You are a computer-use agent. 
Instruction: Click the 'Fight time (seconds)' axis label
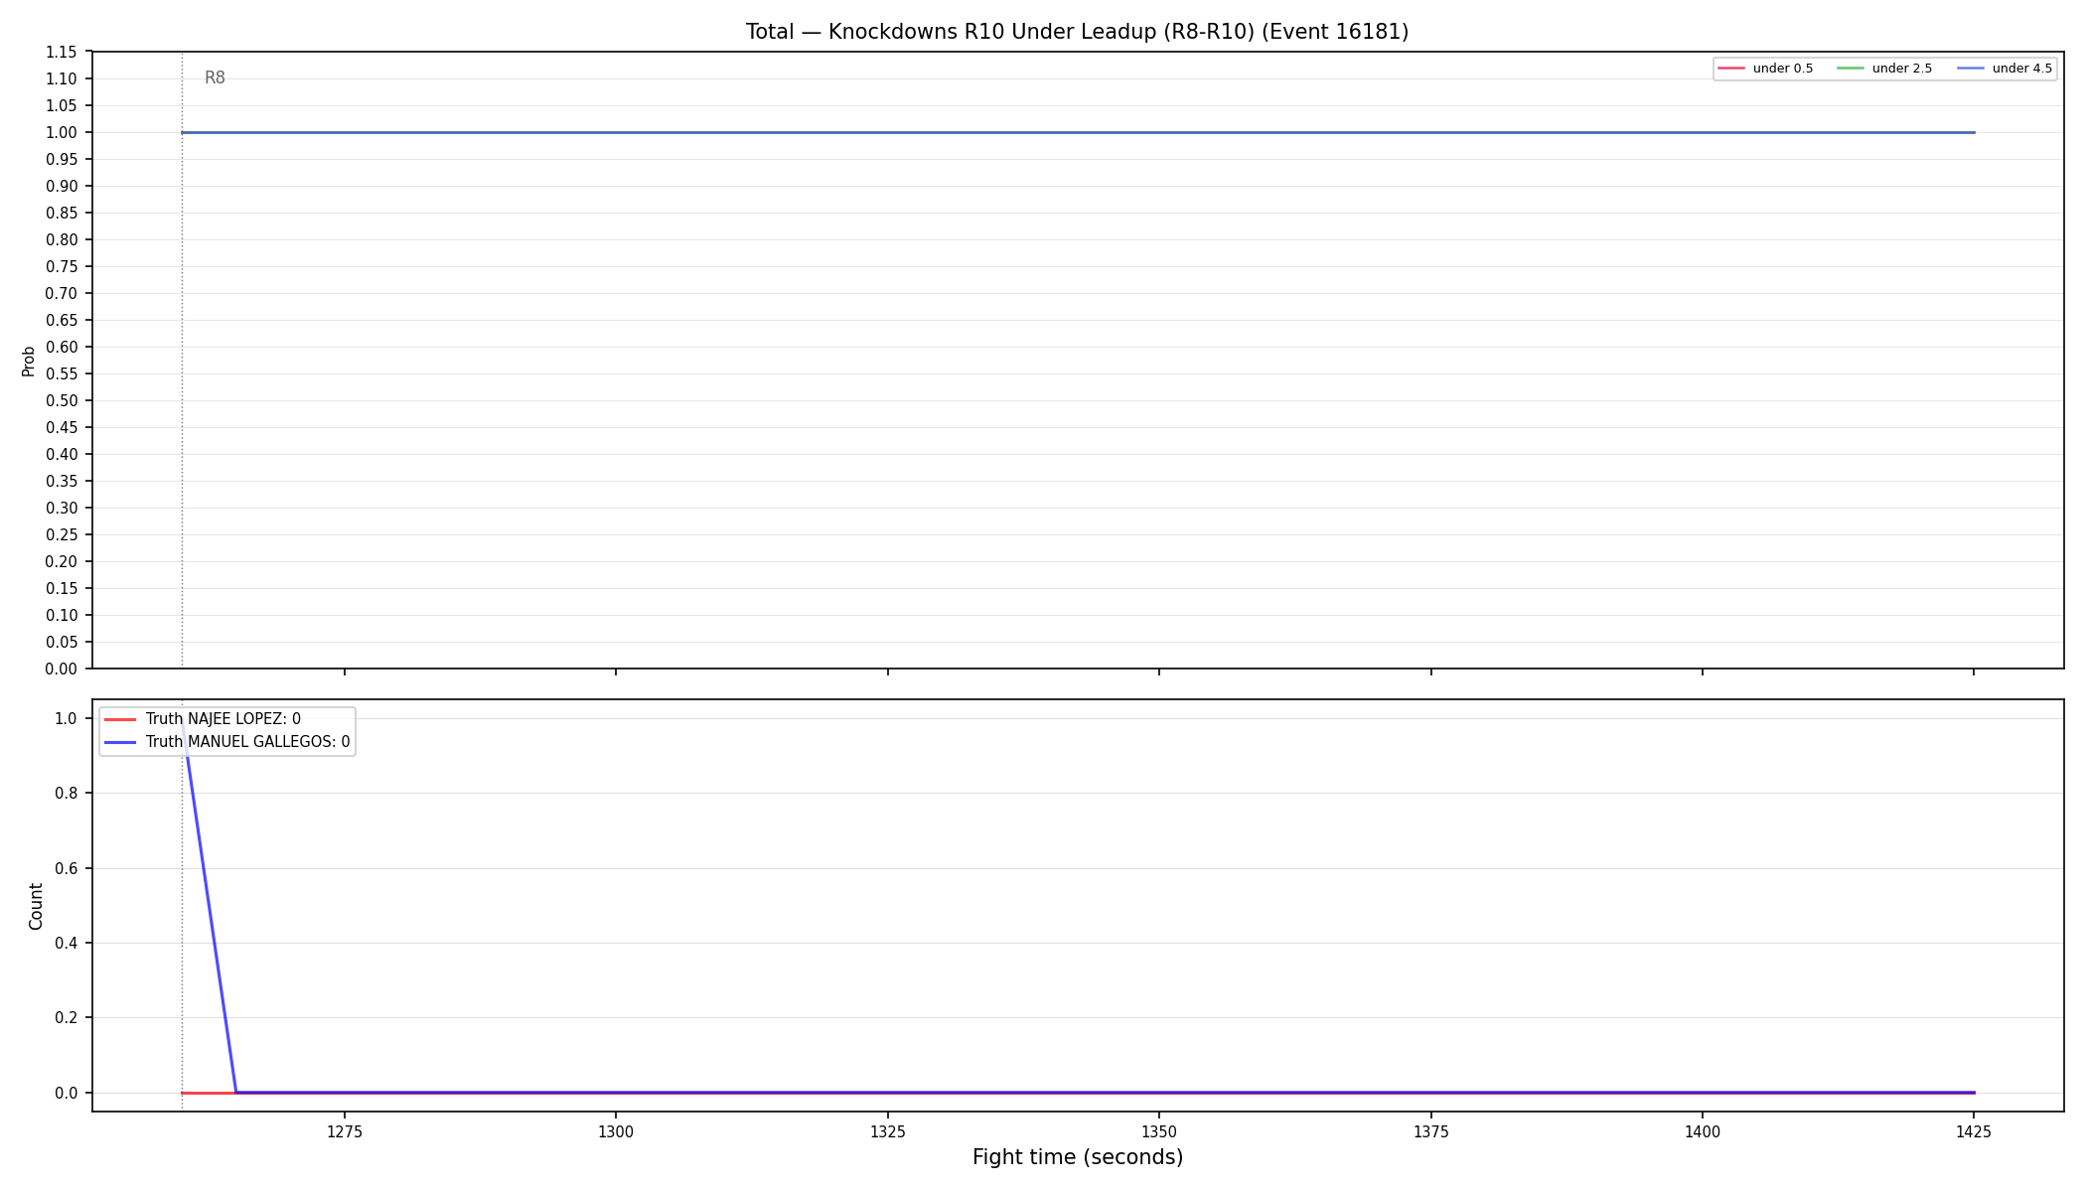[1078, 1157]
